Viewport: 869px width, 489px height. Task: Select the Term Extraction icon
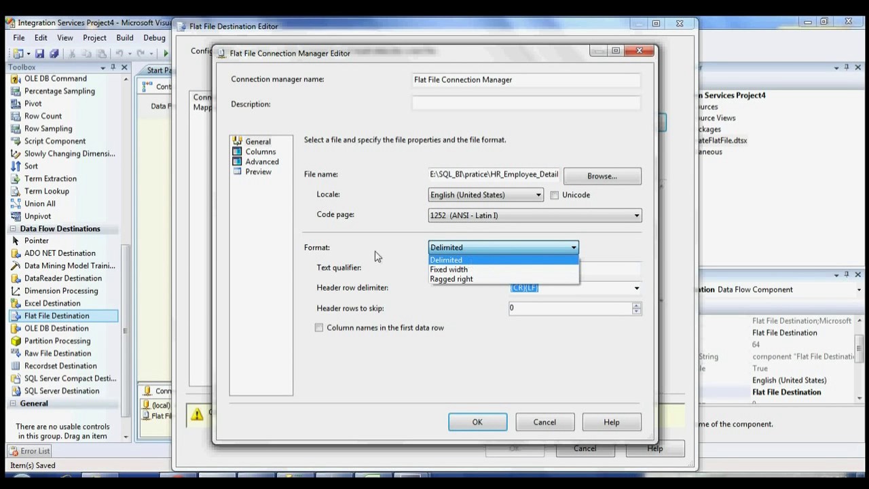click(16, 179)
